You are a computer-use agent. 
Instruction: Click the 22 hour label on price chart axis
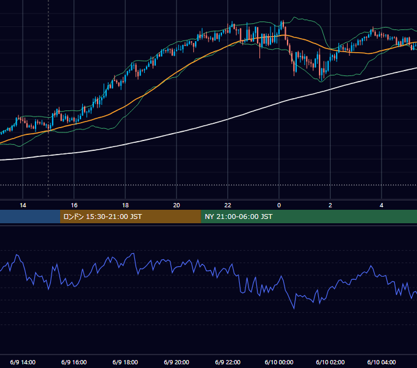coord(228,205)
